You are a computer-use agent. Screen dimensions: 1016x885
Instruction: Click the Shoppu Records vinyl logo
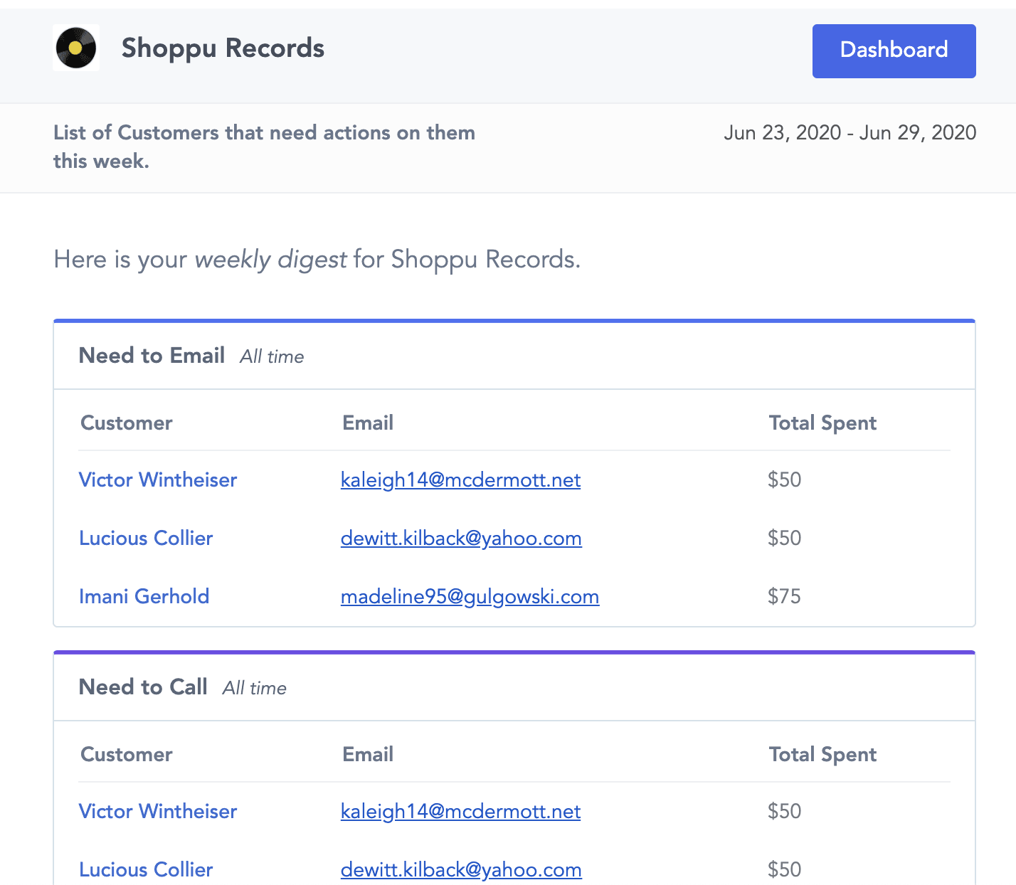(x=75, y=48)
